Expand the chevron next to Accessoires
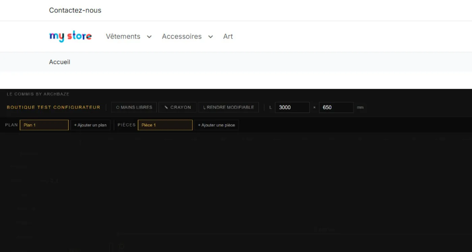This screenshot has width=472, height=252. pos(211,37)
